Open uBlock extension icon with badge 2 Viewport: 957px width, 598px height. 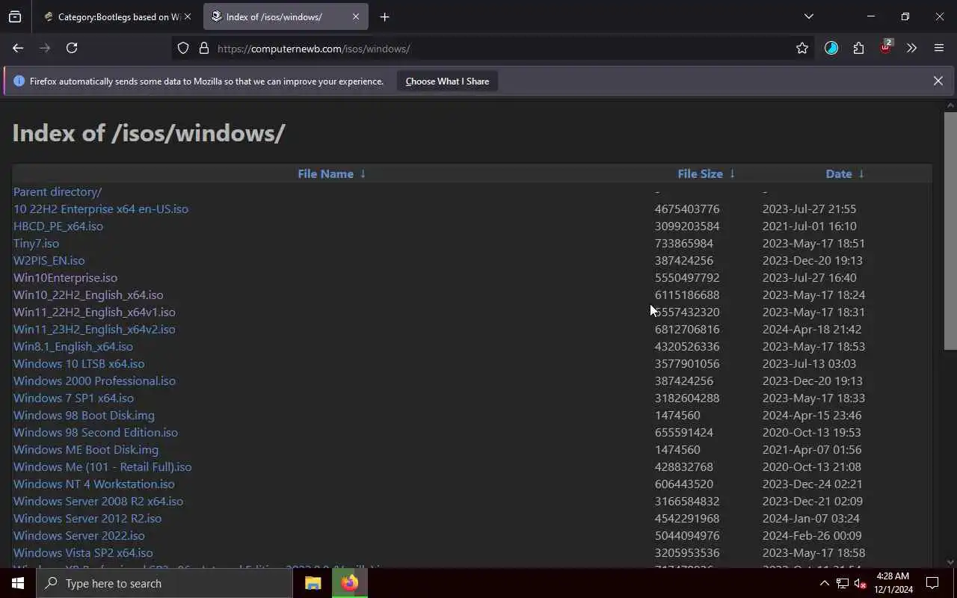click(x=886, y=47)
